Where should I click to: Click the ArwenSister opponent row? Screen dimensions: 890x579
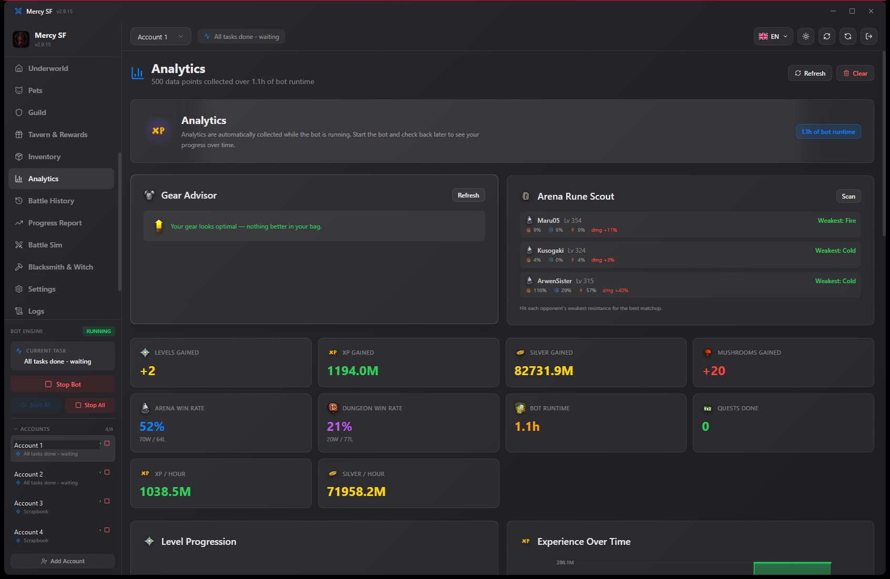pyautogui.click(x=690, y=285)
